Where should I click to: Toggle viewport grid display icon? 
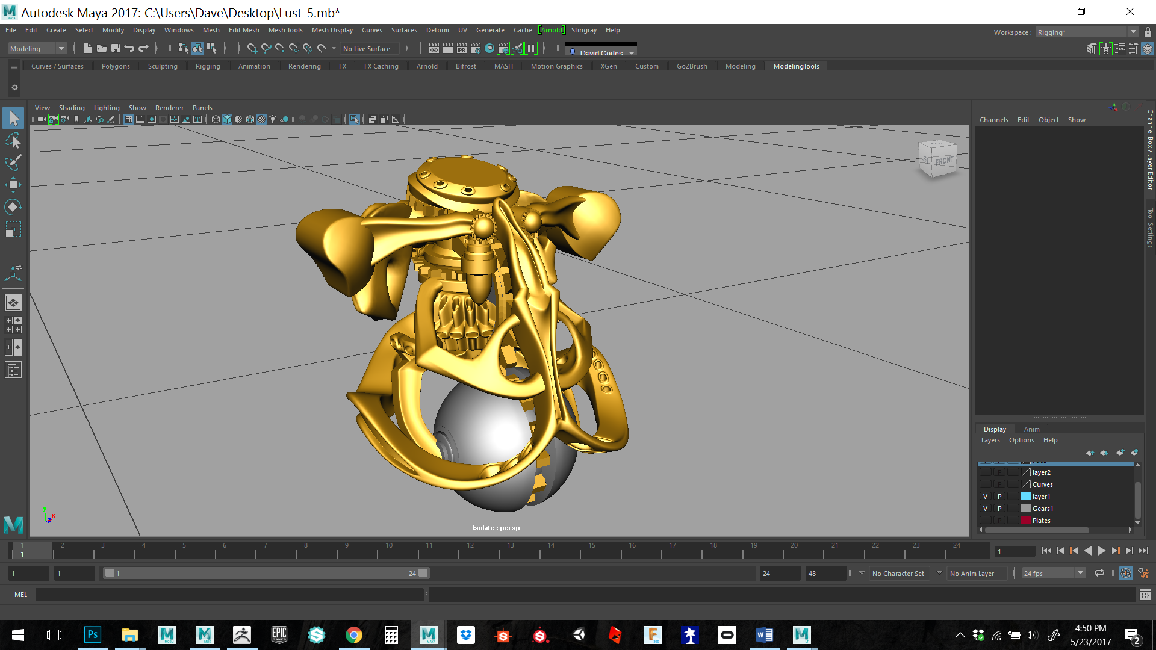[x=129, y=119]
